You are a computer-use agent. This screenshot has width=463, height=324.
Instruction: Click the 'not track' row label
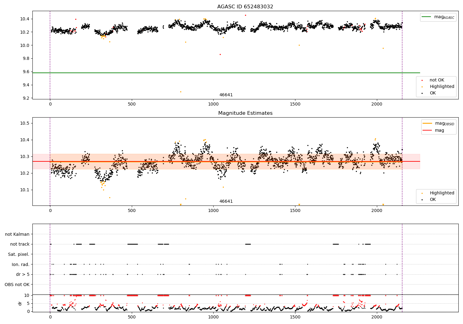coord(20,244)
